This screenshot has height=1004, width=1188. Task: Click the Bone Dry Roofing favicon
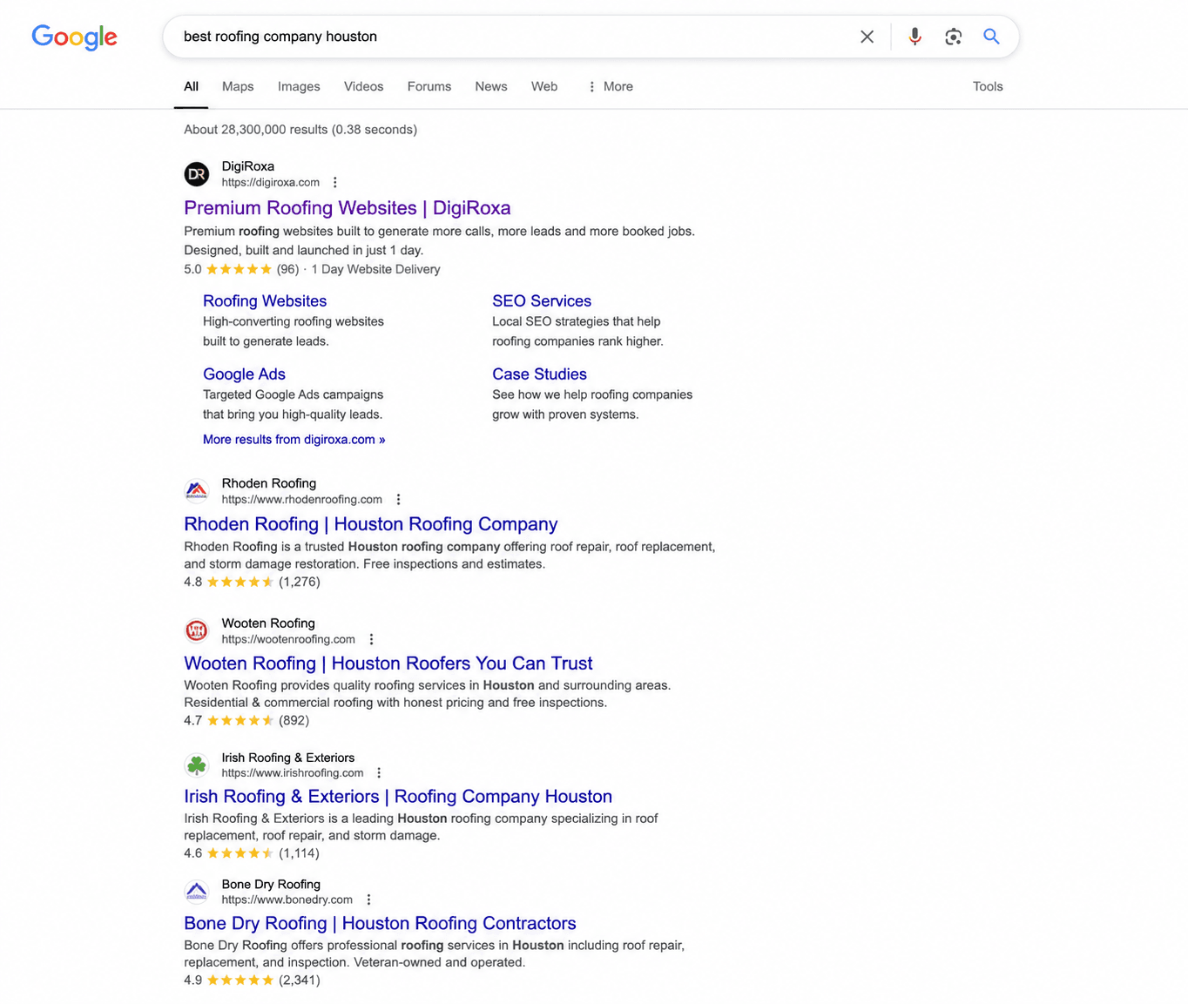coord(197,892)
